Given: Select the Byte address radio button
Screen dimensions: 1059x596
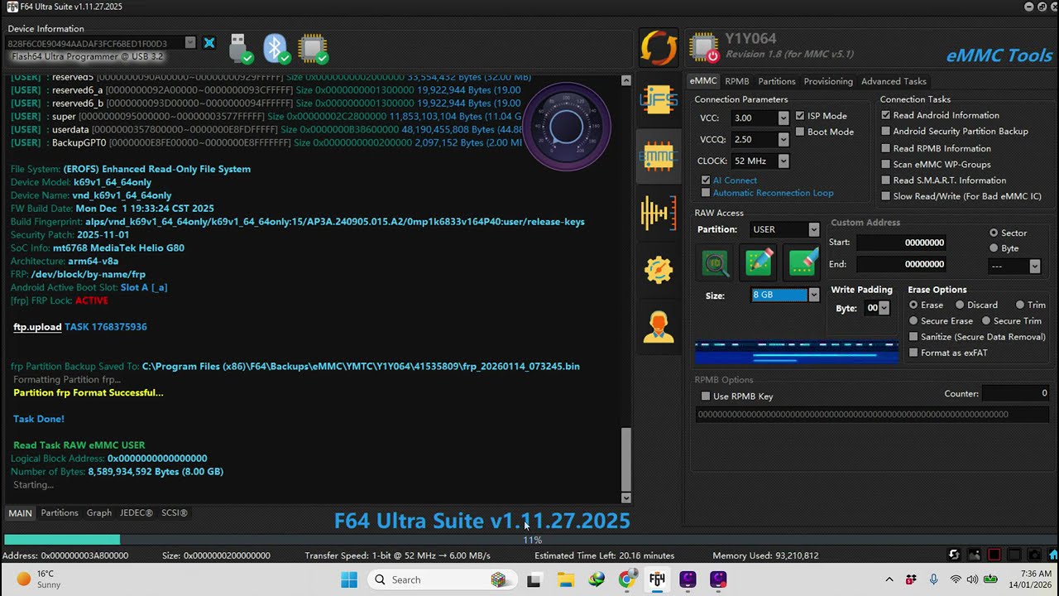Looking at the screenshot, I should coord(994,248).
